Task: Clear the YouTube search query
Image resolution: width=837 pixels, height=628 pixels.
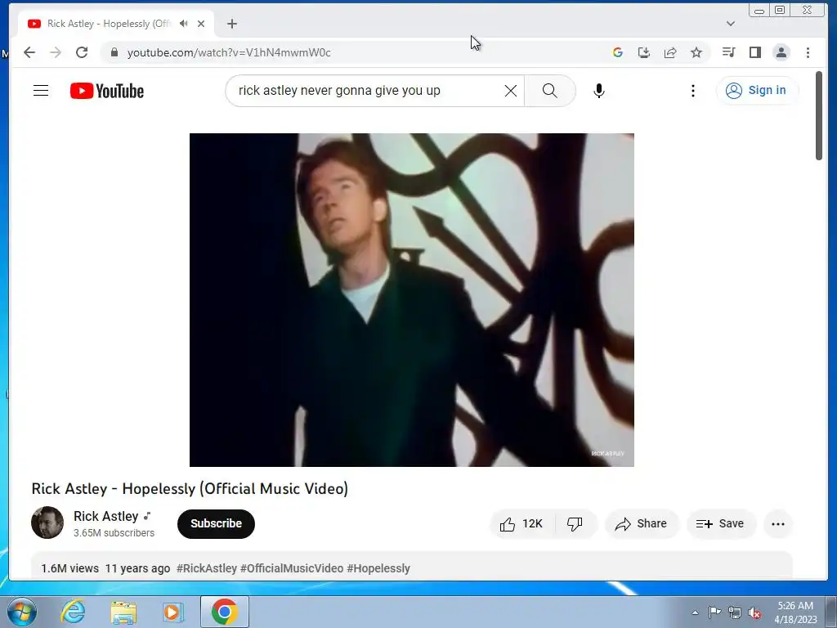Action: 511,91
